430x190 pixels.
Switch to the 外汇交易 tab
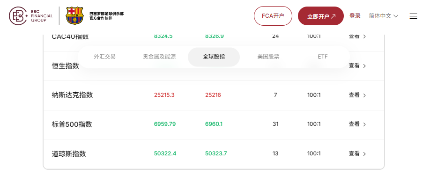(x=105, y=57)
